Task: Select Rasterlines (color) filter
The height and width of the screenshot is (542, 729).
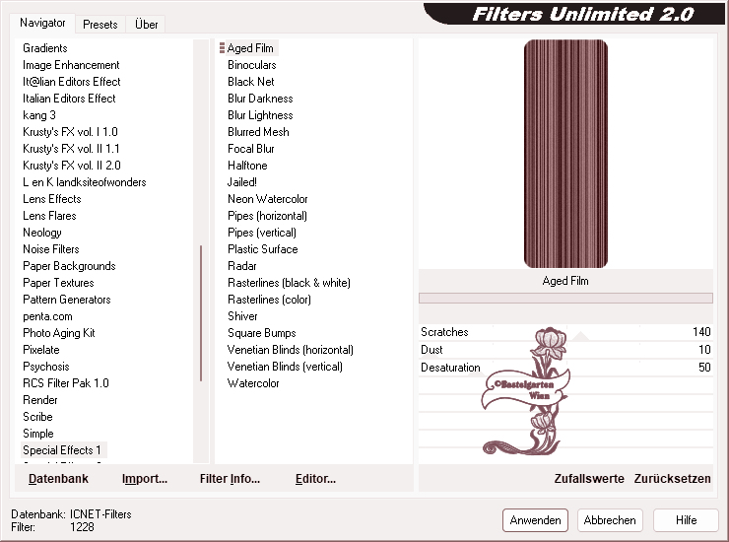Action: 269,300
